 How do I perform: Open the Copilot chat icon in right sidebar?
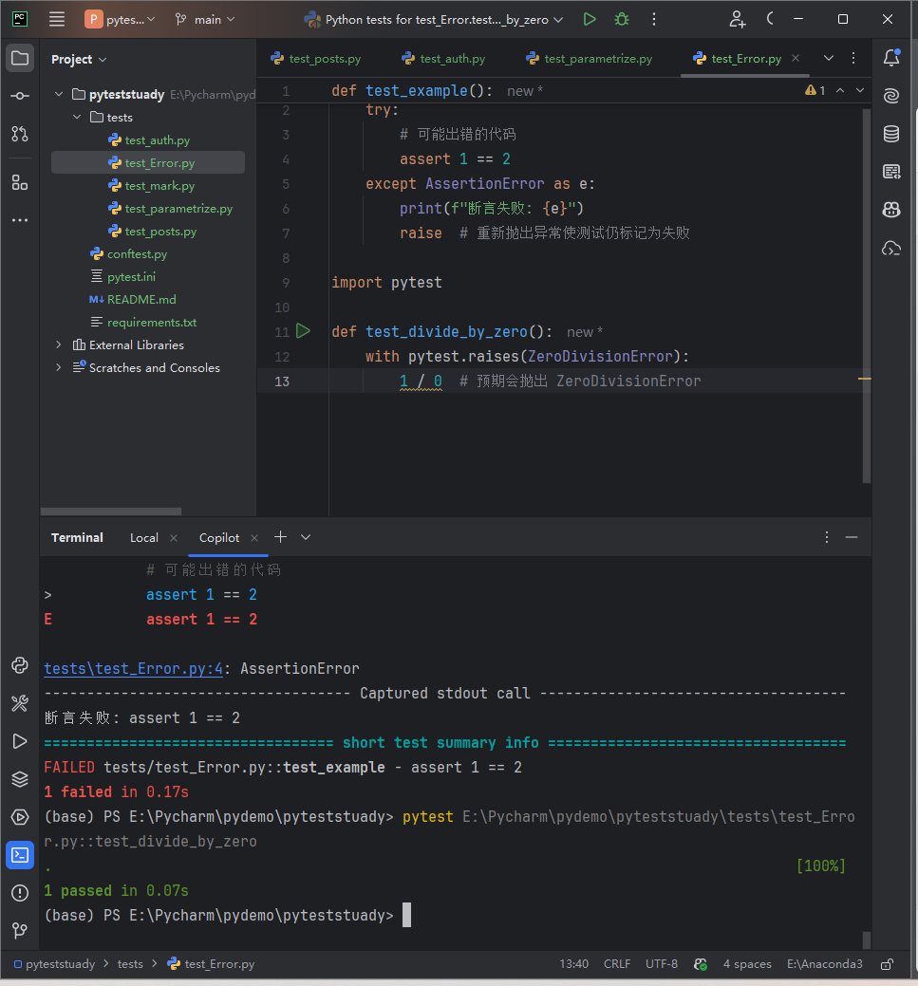click(891, 210)
